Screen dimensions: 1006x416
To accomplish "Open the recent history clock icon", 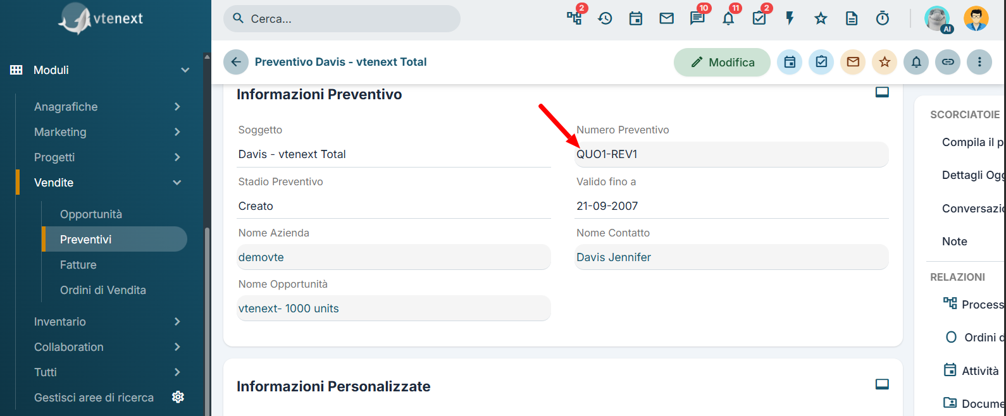I will (605, 18).
